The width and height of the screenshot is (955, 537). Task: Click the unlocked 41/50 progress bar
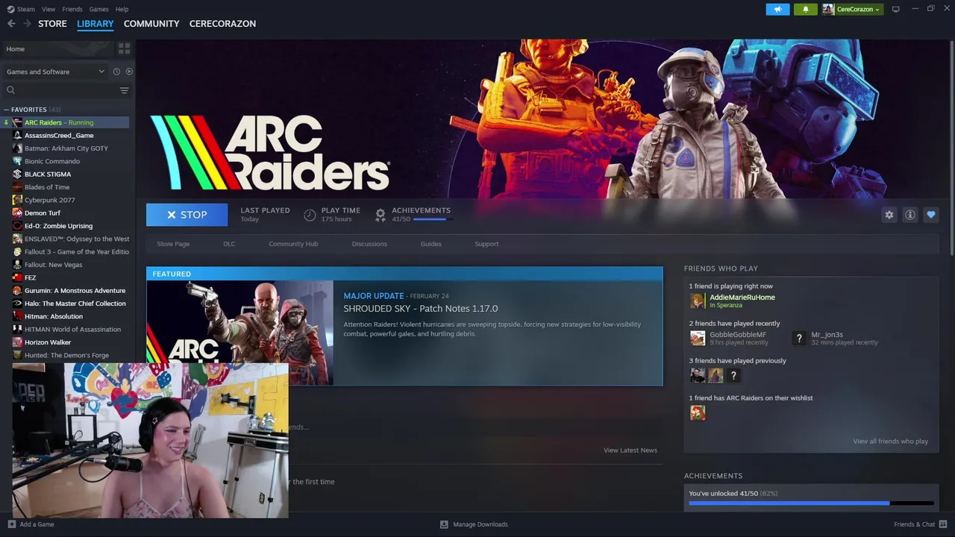tap(811, 503)
